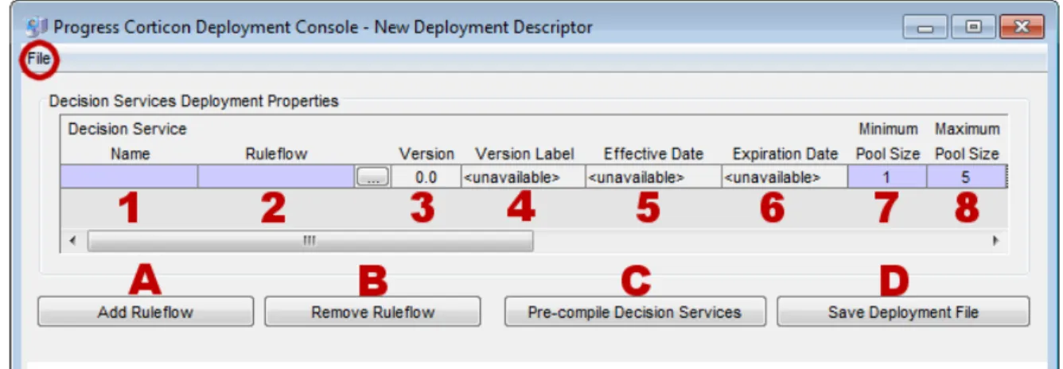Select the Version cell showing 0.0
This screenshot has width=1063, height=369.
(426, 177)
